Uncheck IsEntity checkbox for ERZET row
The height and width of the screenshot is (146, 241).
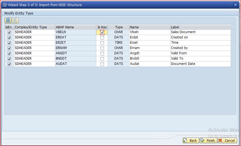[9, 43]
